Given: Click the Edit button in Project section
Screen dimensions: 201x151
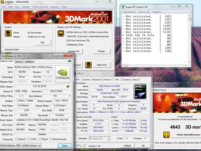Looking at the screenshot, I should [43, 42].
